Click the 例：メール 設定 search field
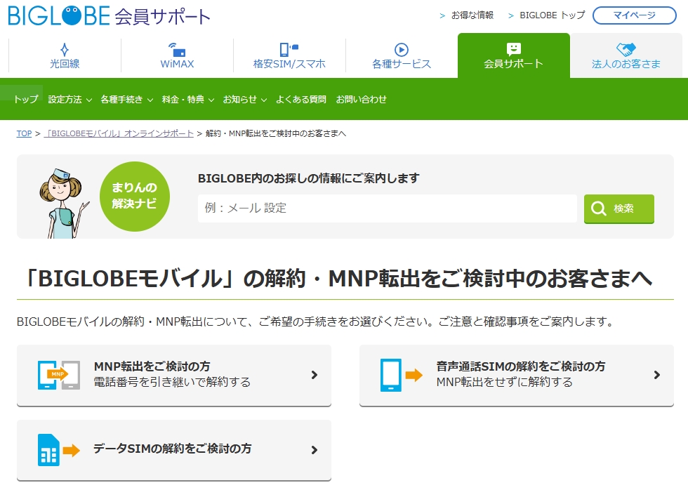The height and width of the screenshot is (490, 688). 388,208
